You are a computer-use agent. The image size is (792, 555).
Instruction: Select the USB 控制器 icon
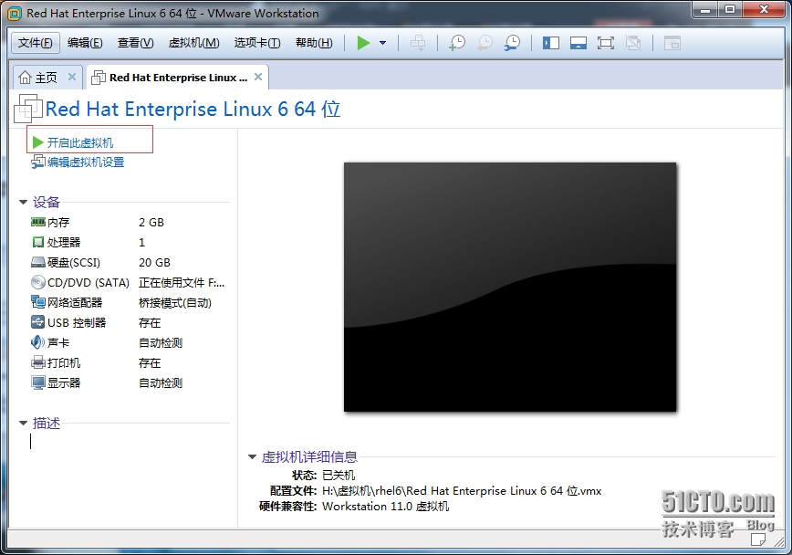(38, 322)
